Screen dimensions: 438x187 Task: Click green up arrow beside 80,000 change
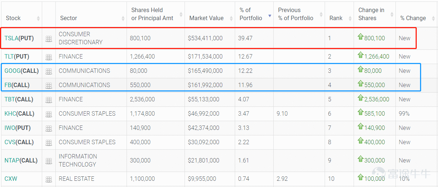click(360, 70)
